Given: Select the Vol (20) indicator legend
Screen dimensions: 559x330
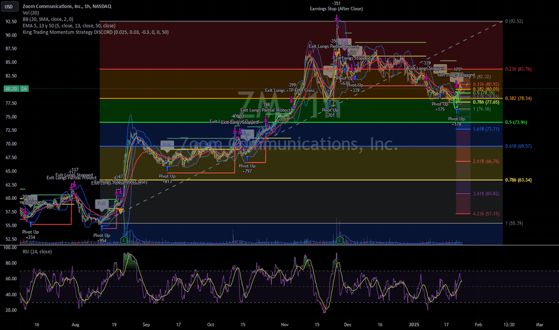Looking at the screenshot, I should [31, 13].
